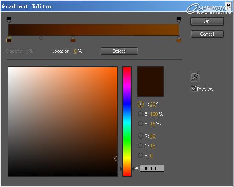Click the gradient preview bar
The width and height of the screenshot is (234, 187).
(94, 30)
